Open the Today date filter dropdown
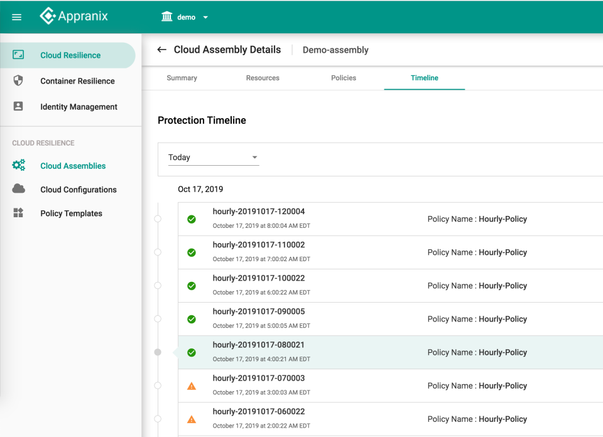Screen dimensions: 603x437 click(214, 158)
